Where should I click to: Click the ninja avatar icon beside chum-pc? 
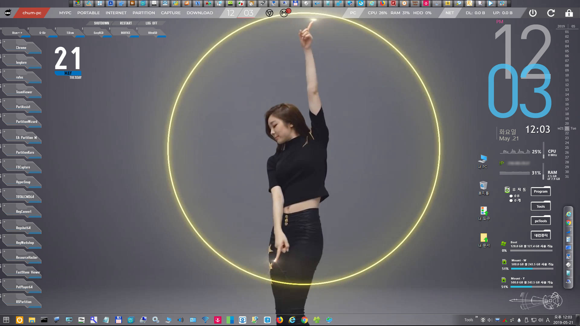[x=8, y=13]
